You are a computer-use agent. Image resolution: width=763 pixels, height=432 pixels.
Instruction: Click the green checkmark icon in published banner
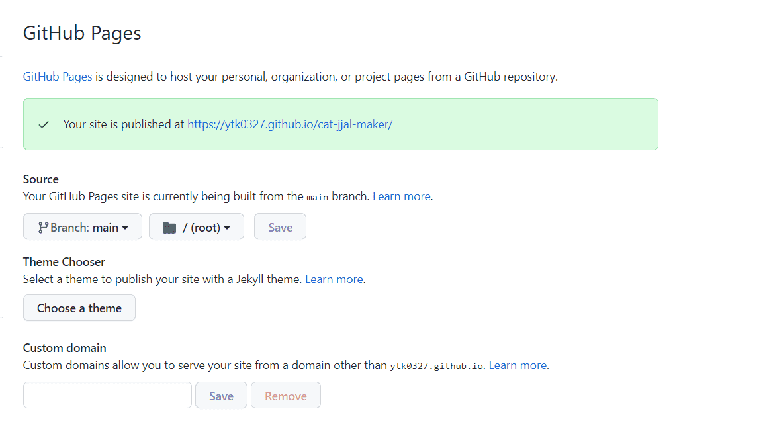click(44, 124)
